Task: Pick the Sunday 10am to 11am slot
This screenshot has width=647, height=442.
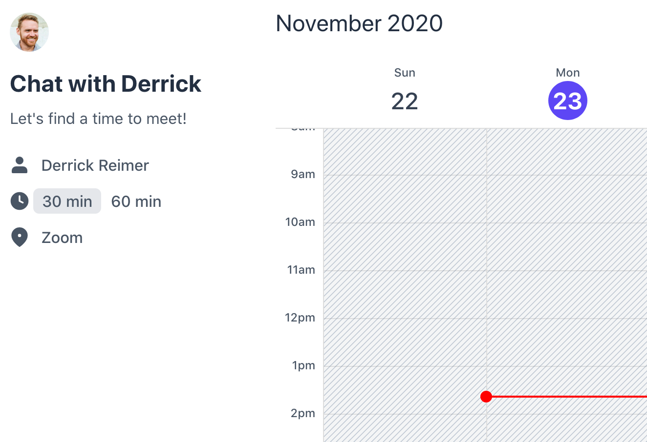Action: click(x=405, y=247)
